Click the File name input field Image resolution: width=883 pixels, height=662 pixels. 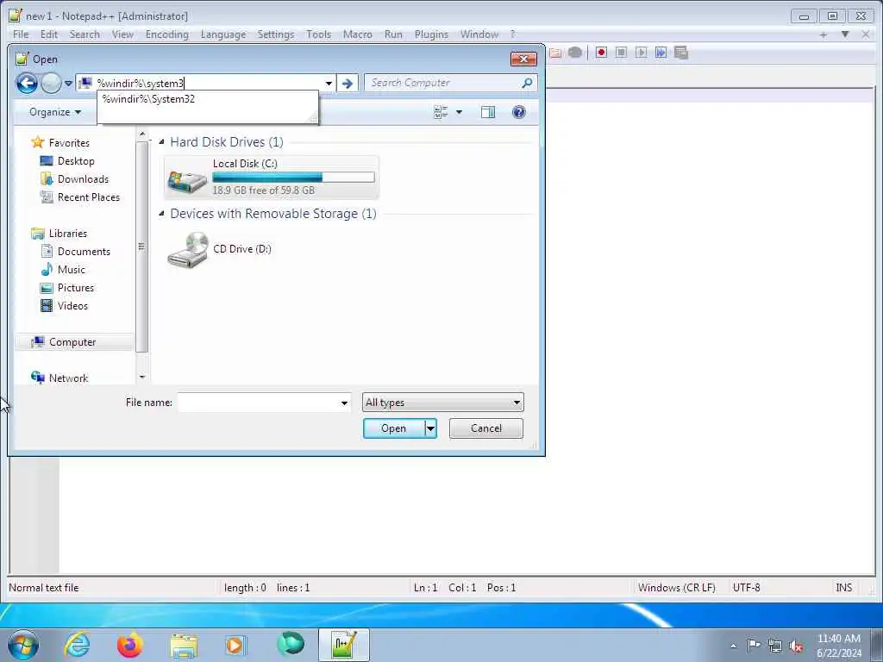pyautogui.click(x=259, y=403)
